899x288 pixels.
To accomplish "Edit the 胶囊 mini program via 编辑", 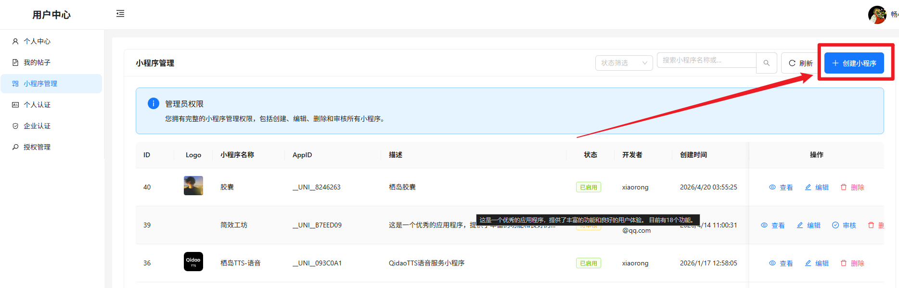I will [x=817, y=187].
